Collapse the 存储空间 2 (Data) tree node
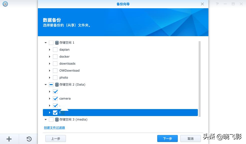246x144 pixels. point(46,84)
